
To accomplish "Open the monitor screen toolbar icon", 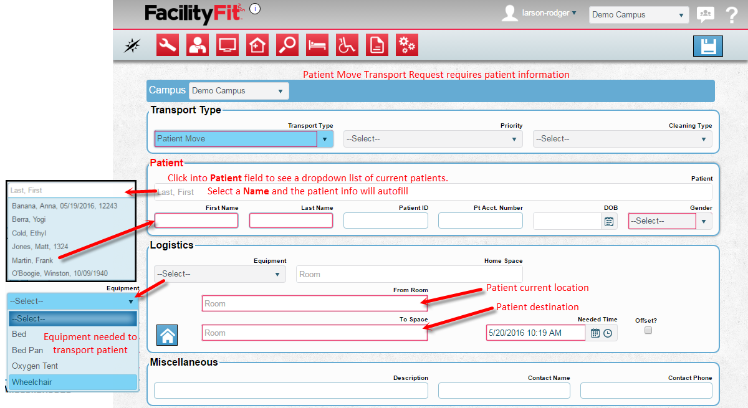I will pos(227,45).
